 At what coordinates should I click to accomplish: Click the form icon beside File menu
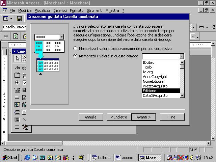point(5,10)
